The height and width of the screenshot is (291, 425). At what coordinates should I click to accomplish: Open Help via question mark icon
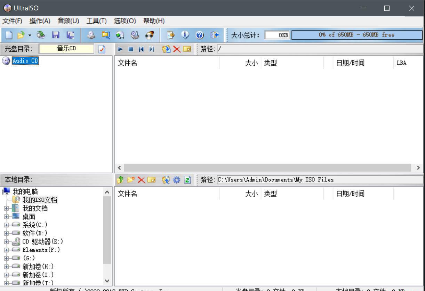(x=200, y=35)
